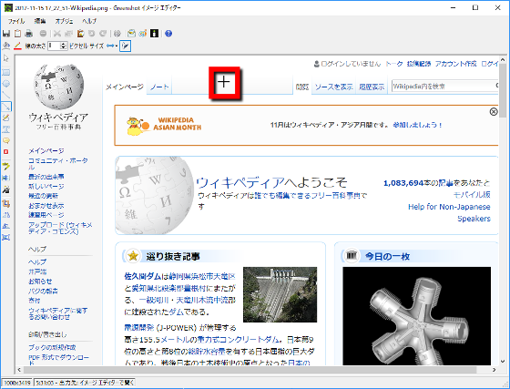Click the radial engine picture in captured page

pyautogui.click(x=417, y=316)
